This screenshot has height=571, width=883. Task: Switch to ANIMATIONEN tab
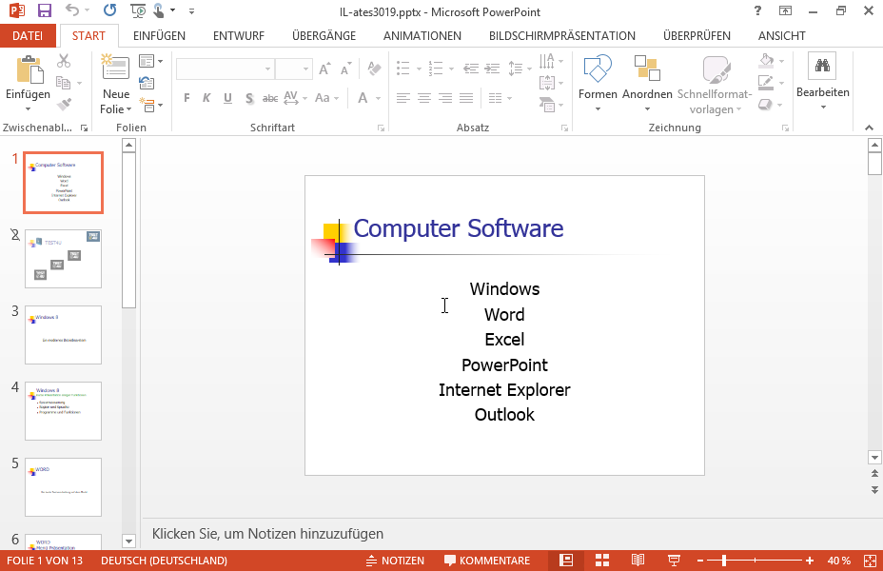click(422, 35)
